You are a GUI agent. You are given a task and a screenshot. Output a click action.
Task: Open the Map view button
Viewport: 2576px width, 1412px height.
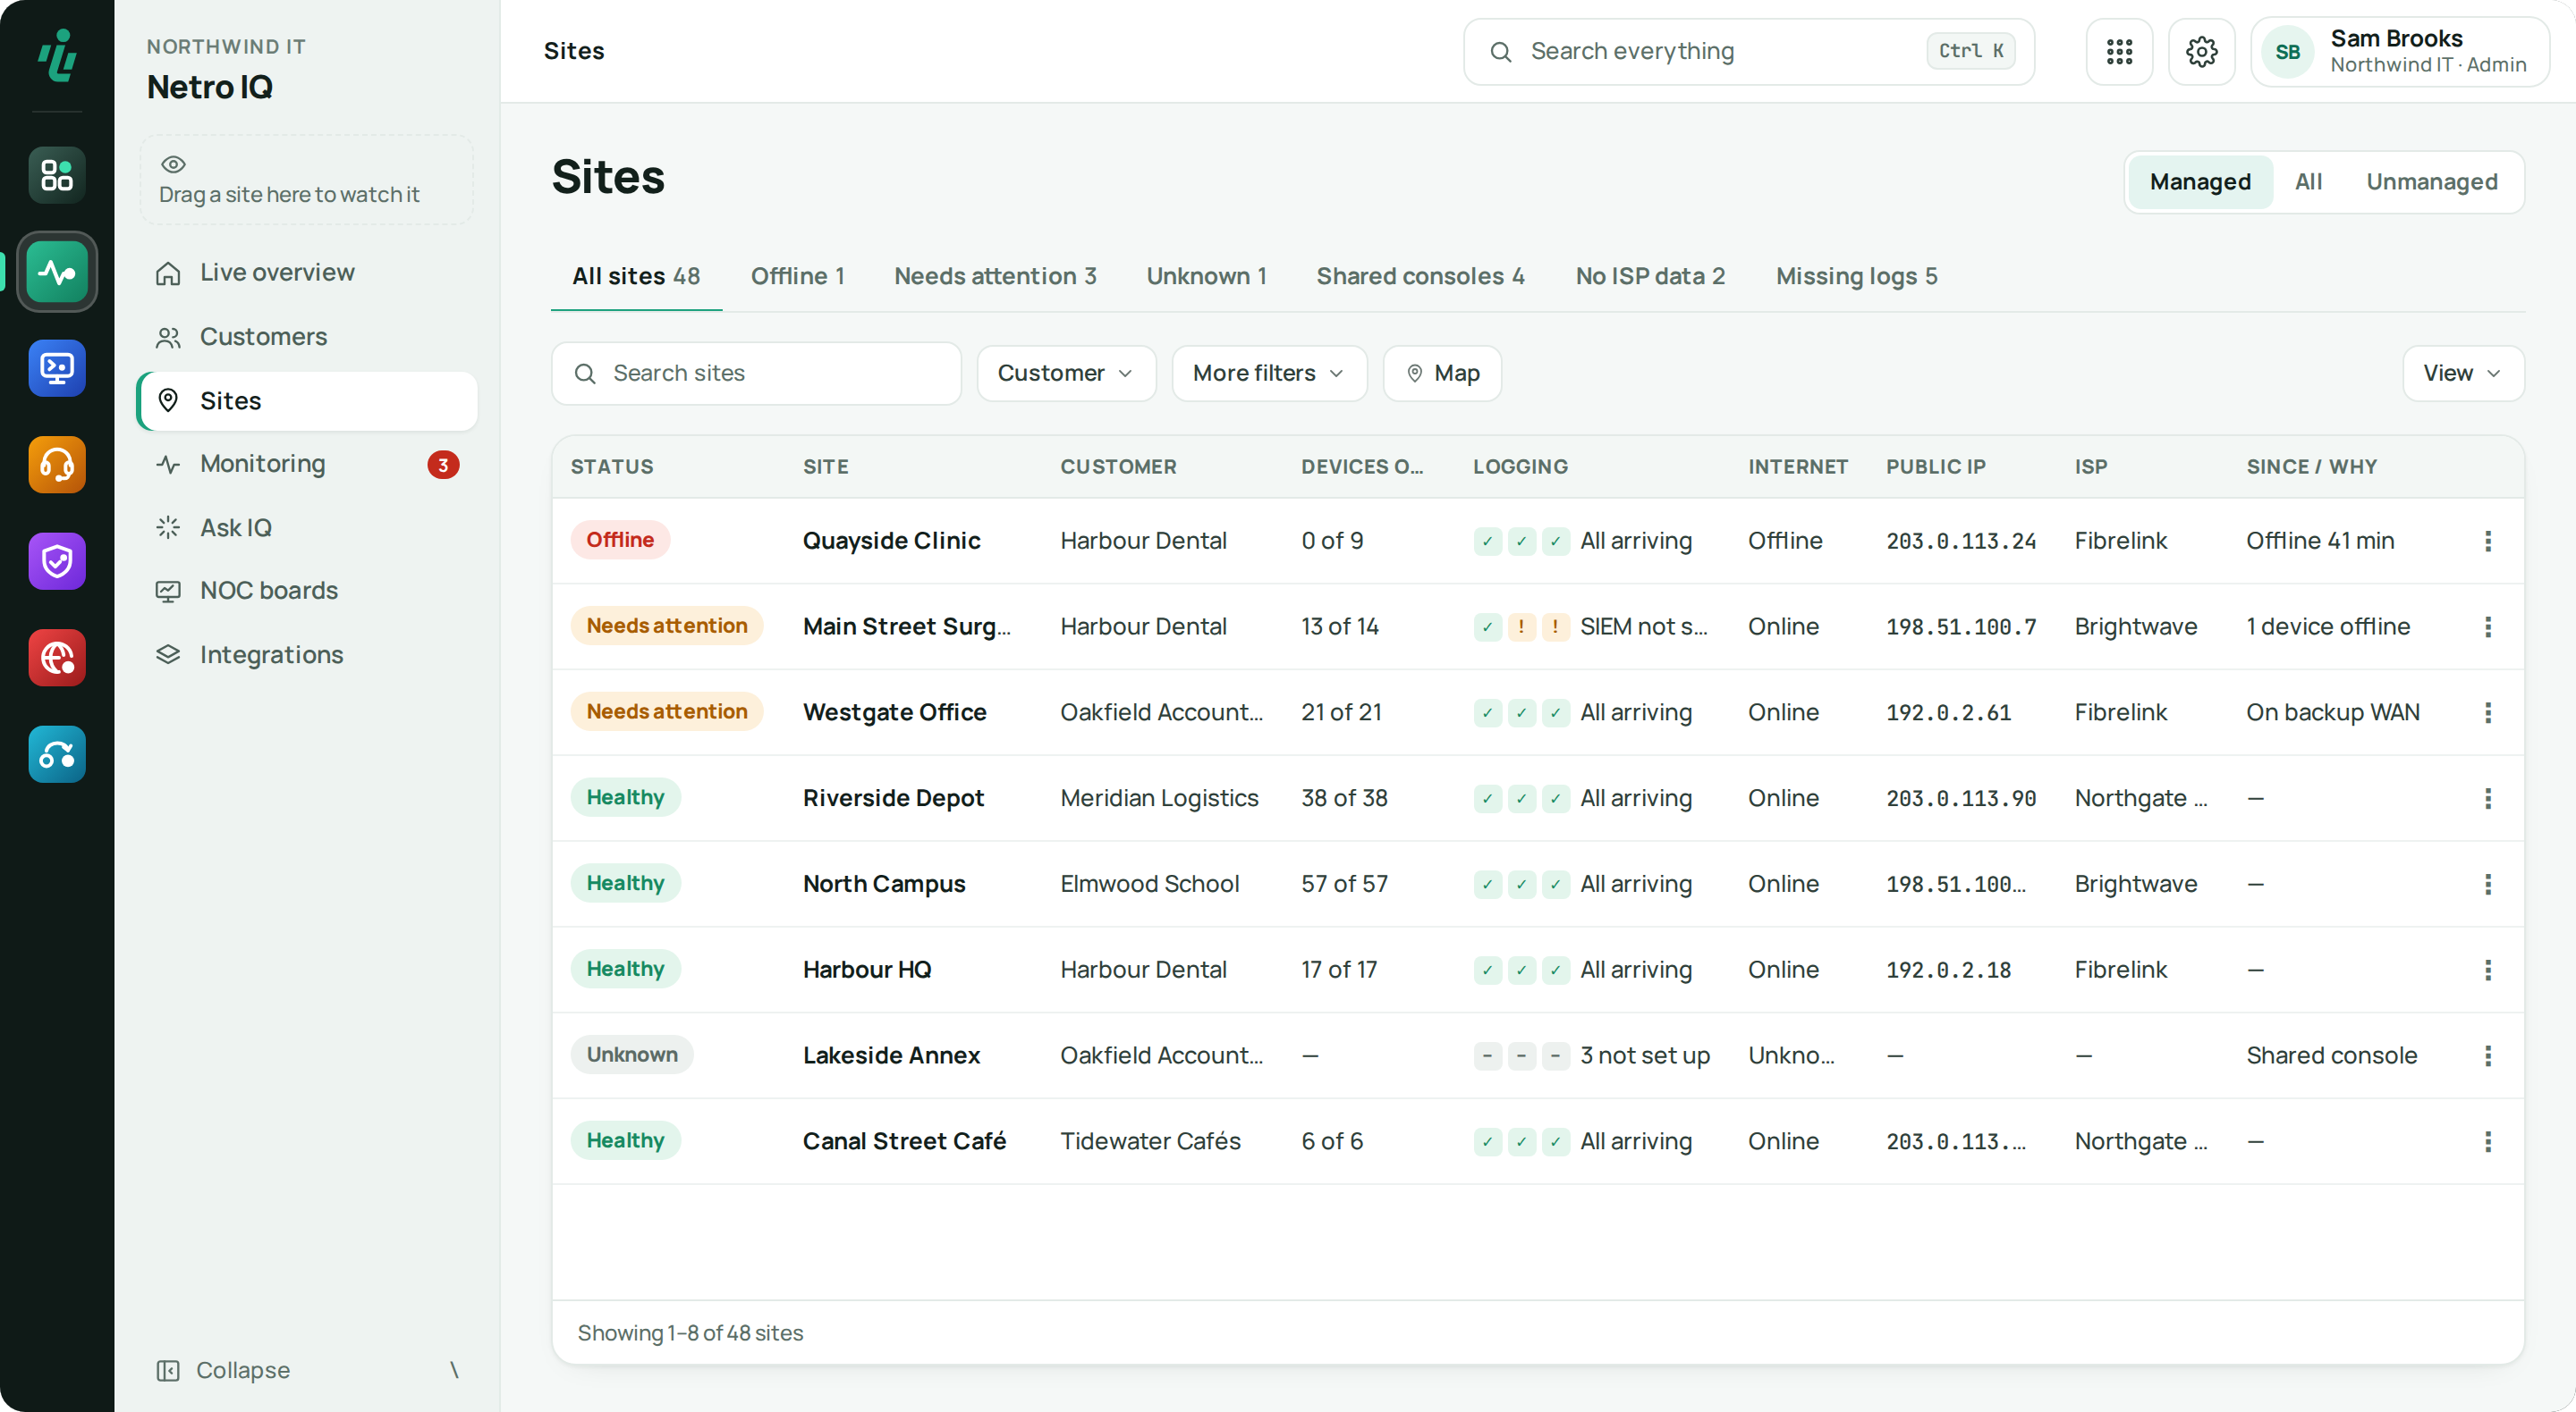[1442, 374]
